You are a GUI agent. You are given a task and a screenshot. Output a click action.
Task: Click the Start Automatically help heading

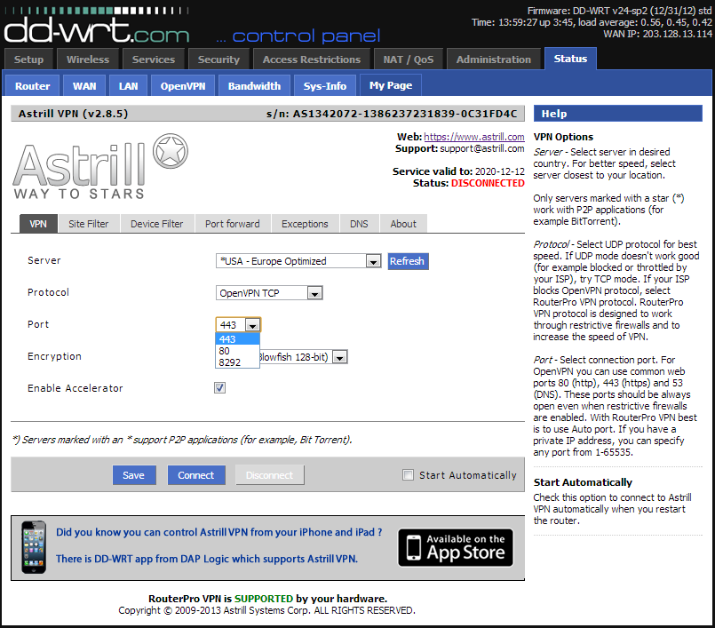click(x=583, y=482)
